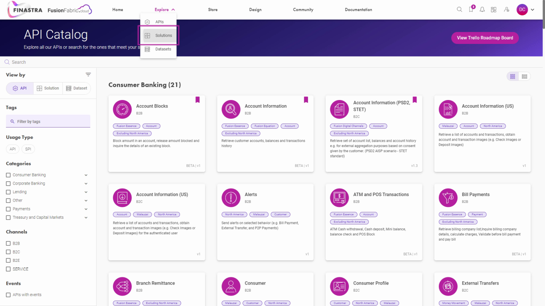Expand the Consumer Banking category chevron
This screenshot has height=306, width=545.
pyautogui.click(x=86, y=175)
